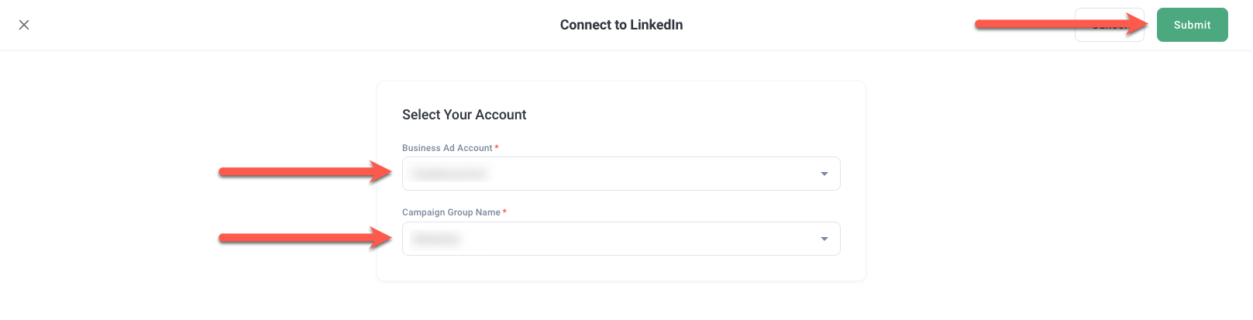Click the blurred Campaign Group Name value
The image size is (1253, 320).
[x=435, y=239]
